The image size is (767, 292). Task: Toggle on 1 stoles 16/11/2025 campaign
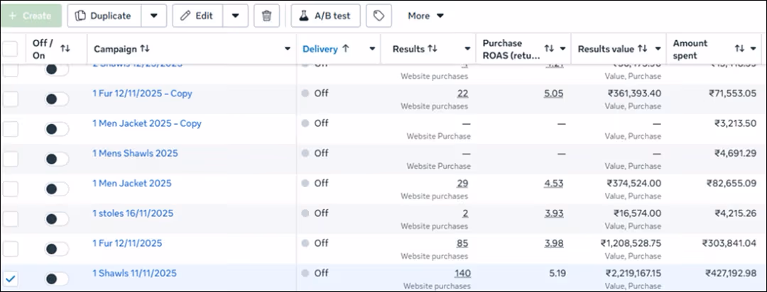coord(56,219)
